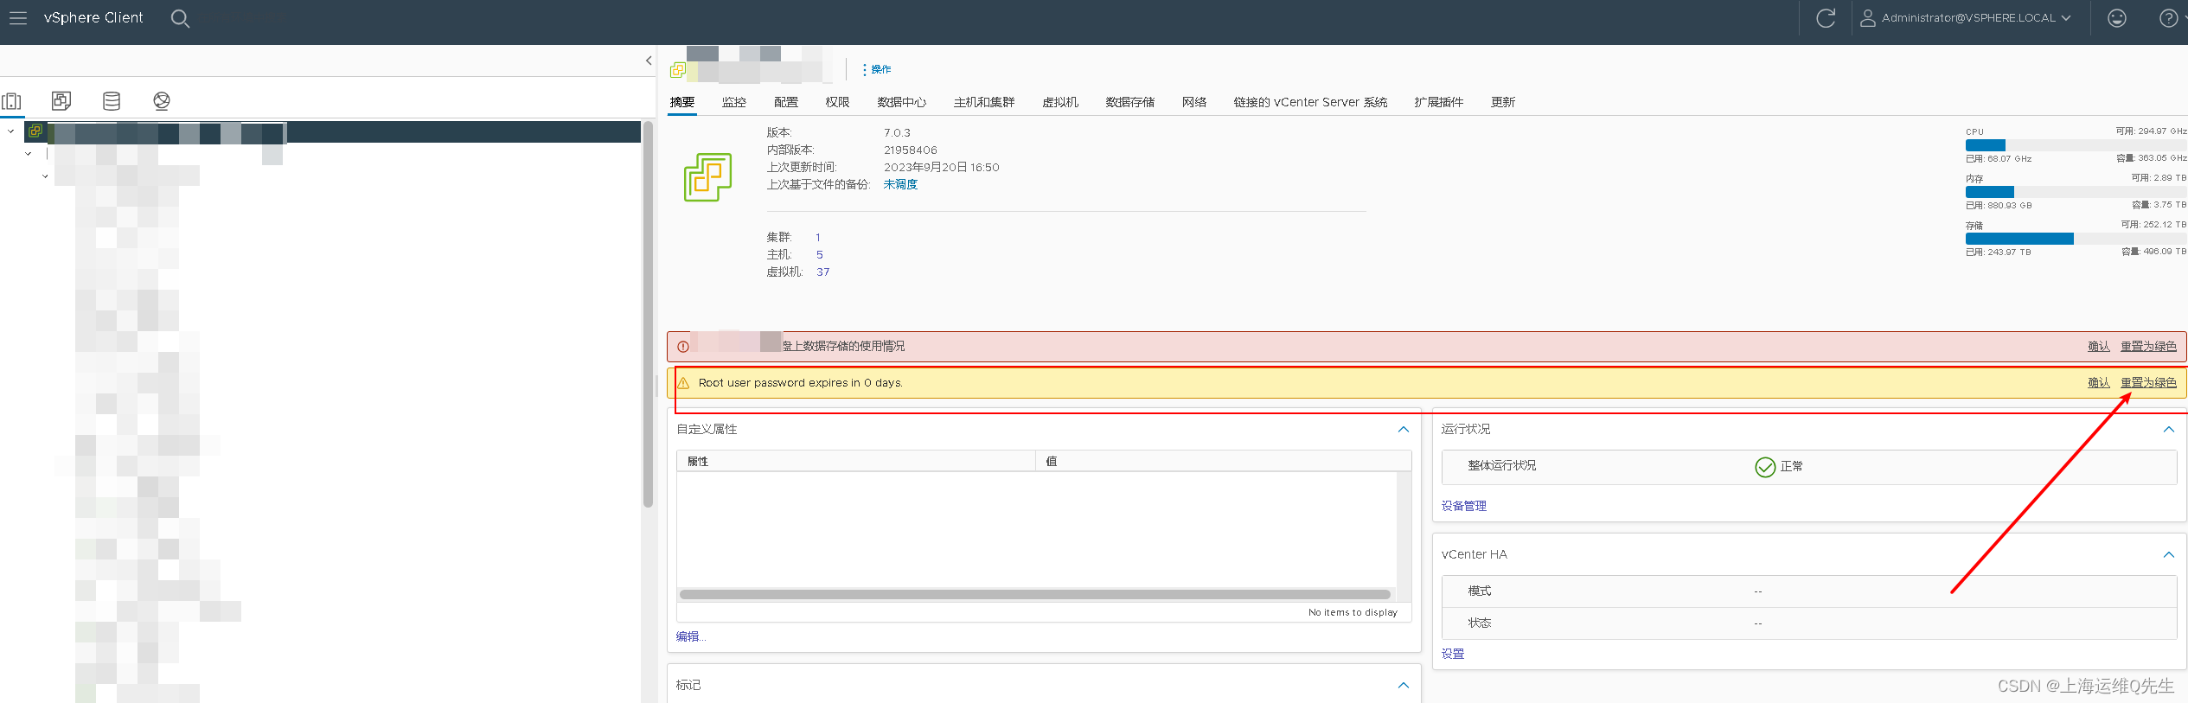This screenshot has height=703, width=2188.
Task: Click the header vCenter object icon
Action: coord(678,70)
